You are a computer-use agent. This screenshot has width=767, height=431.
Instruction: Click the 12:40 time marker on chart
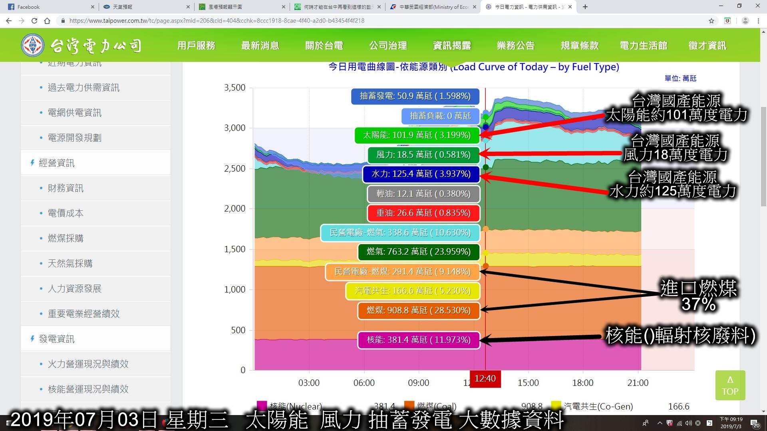(x=485, y=379)
